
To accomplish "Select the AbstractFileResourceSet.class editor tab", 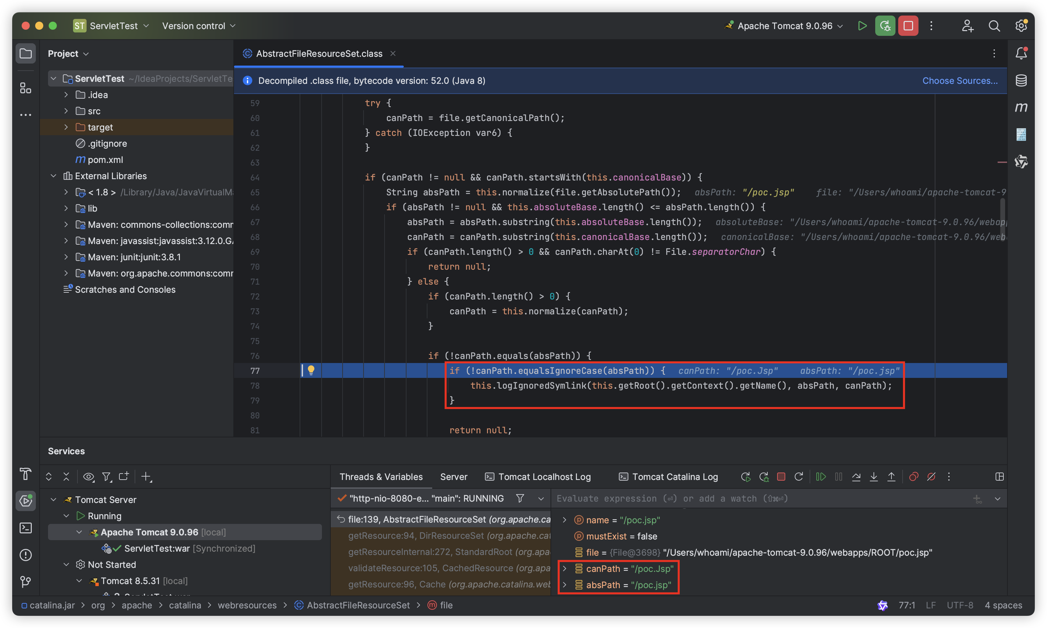I will (x=319, y=54).
